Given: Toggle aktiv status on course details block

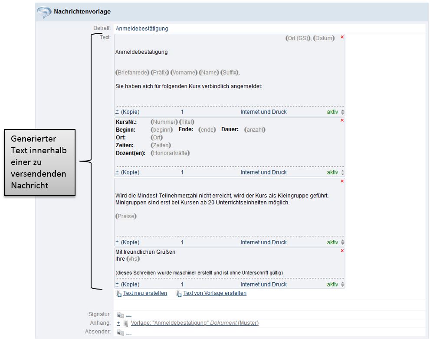Looking at the screenshot, I should (332, 172).
